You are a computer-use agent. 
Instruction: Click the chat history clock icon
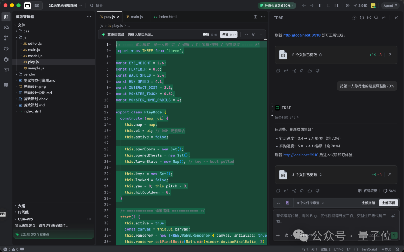pos(362,18)
